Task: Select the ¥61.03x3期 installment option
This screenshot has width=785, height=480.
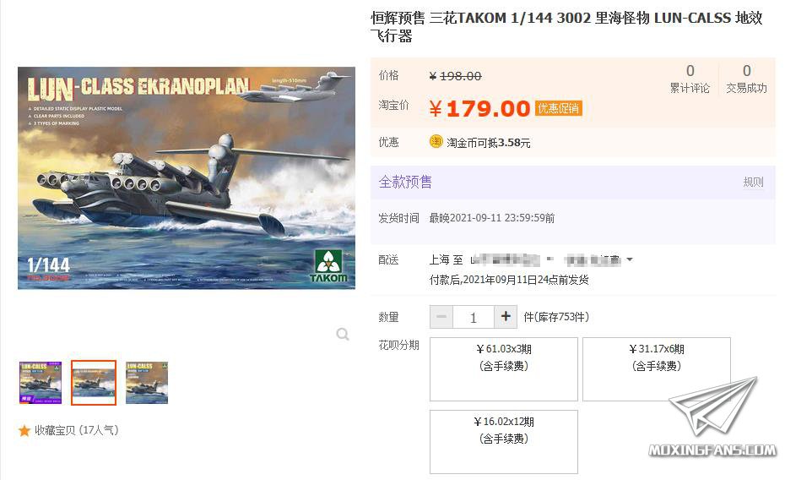Action: point(504,369)
